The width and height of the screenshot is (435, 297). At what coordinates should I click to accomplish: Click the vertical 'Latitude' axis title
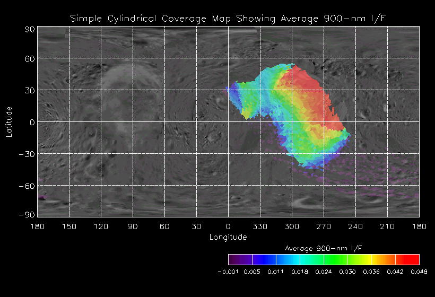(x=9, y=122)
